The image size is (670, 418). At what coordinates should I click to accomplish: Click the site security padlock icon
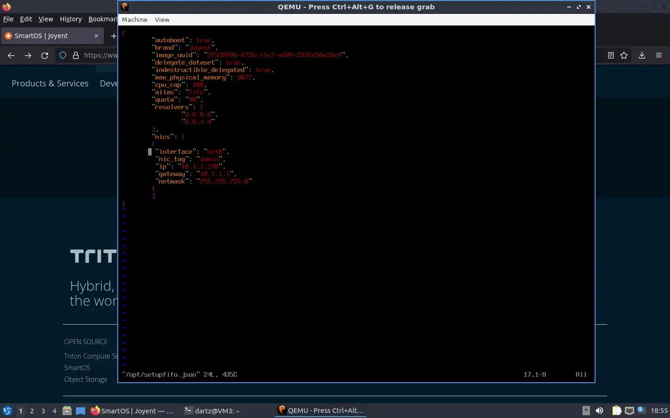point(76,55)
